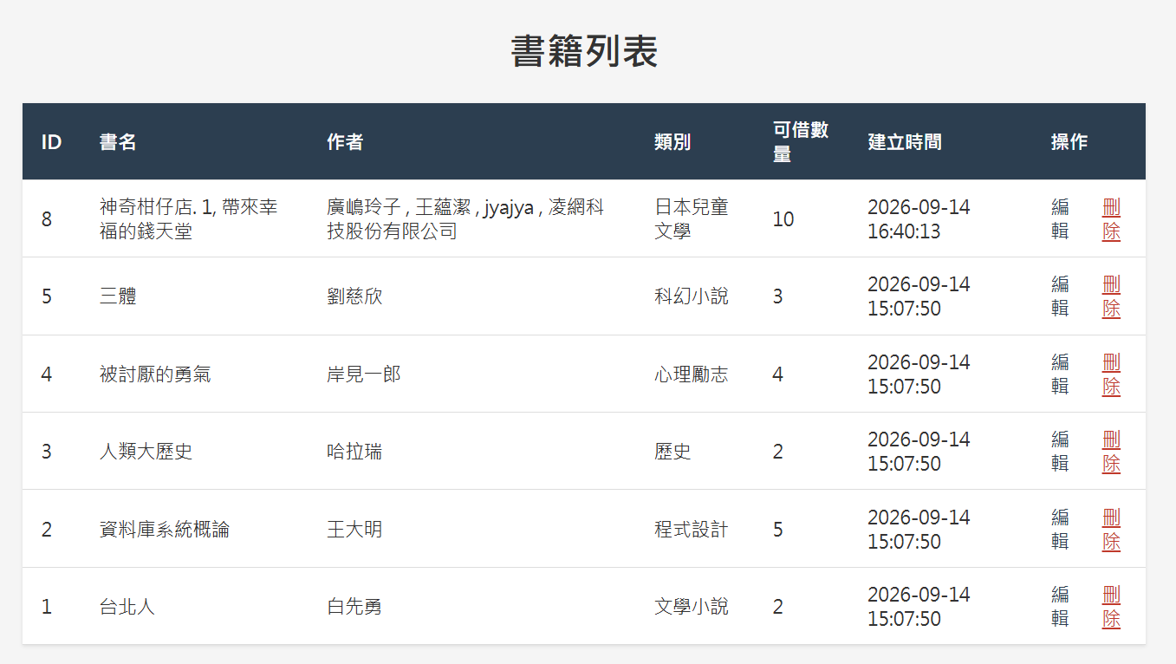Select the book title 三體
Viewport: 1176px width, 664px height.
(x=118, y=296)
